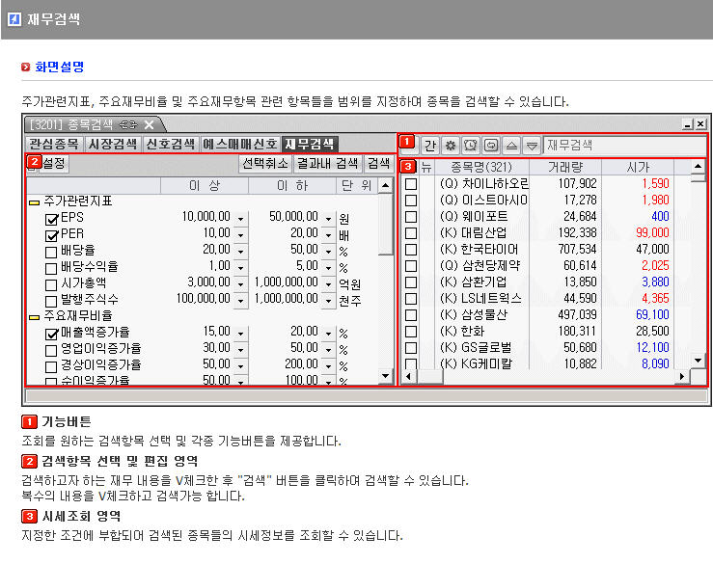
Task: Click the 간 toolbar button
Action: tap(429, 145)
